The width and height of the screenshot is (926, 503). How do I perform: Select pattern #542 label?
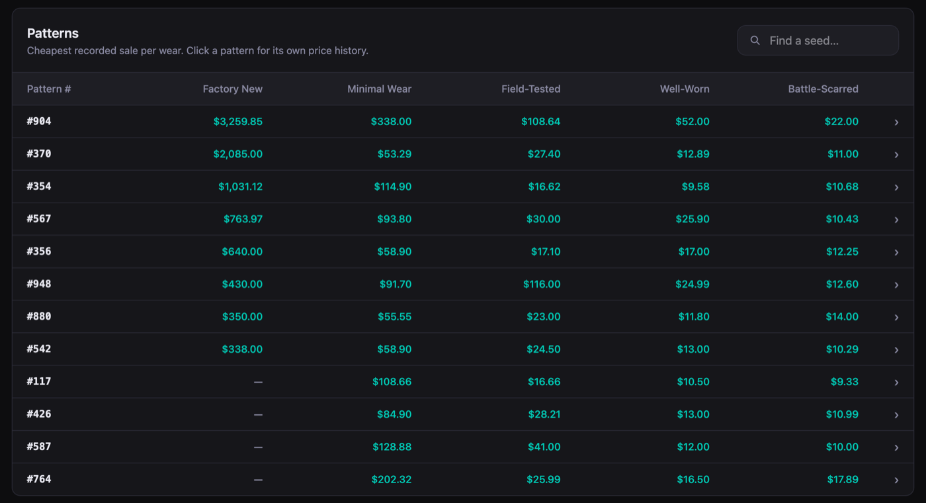pos(39,348)
